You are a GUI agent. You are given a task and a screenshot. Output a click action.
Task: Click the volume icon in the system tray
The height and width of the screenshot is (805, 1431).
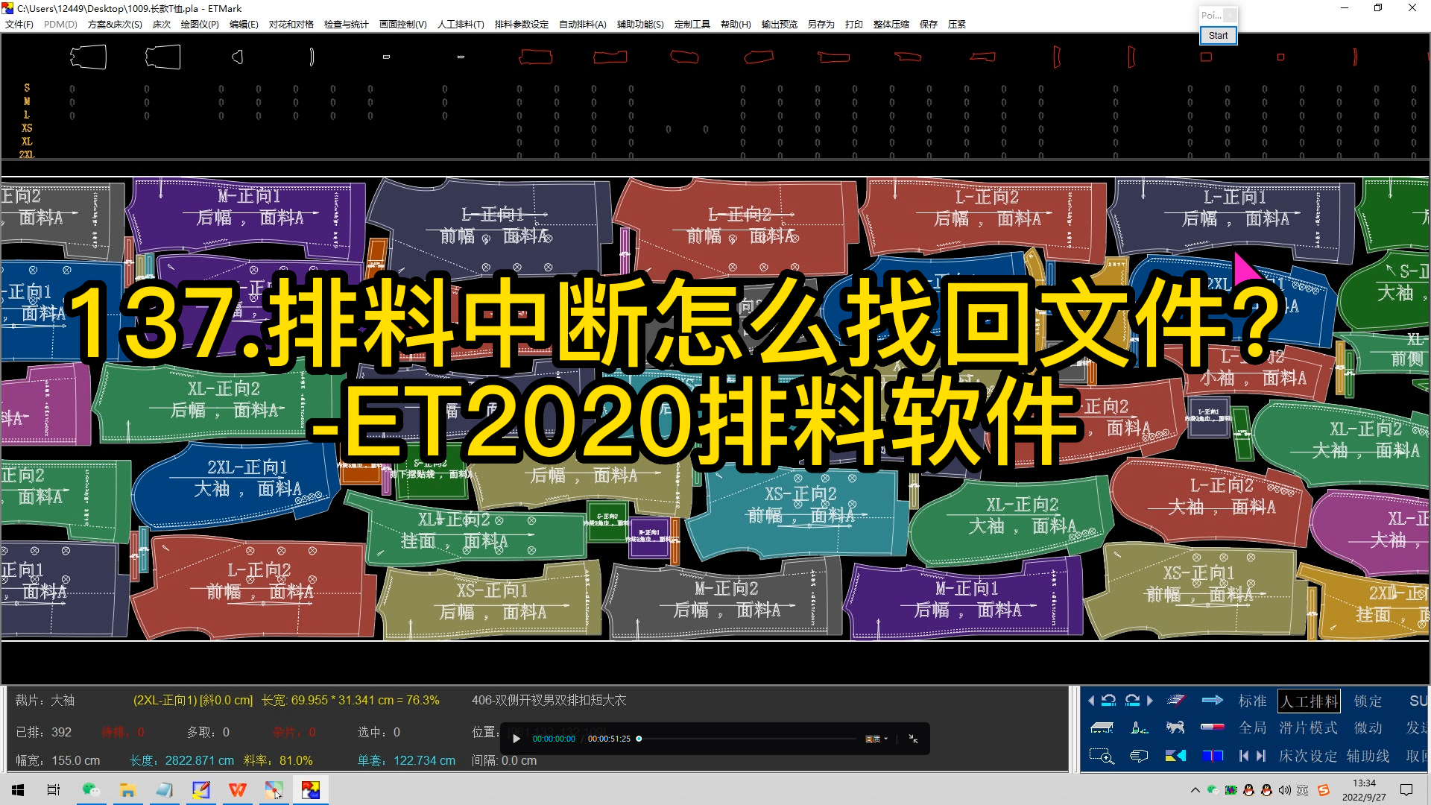(x=1285, y=790)
